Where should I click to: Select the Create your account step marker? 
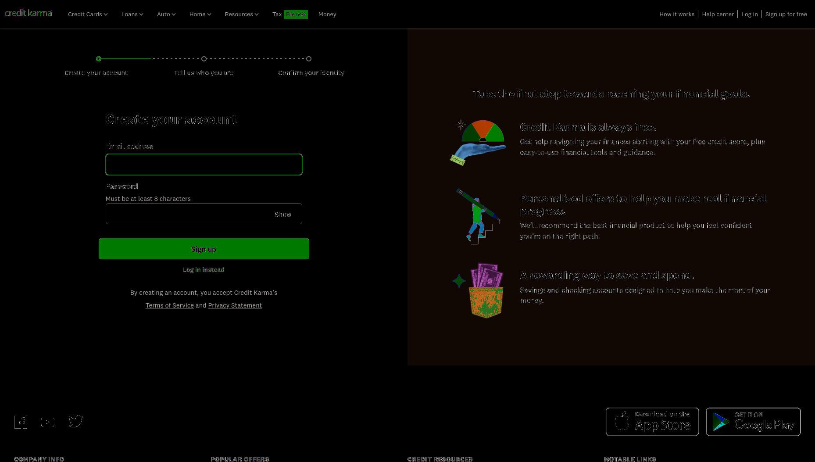tap(99, 59)
